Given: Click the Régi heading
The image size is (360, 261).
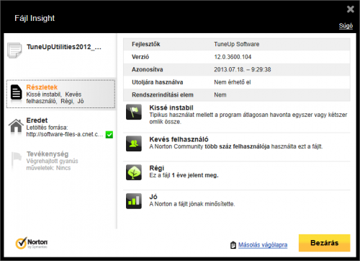Looking at the screenshot, I should [x=156, y=168].
